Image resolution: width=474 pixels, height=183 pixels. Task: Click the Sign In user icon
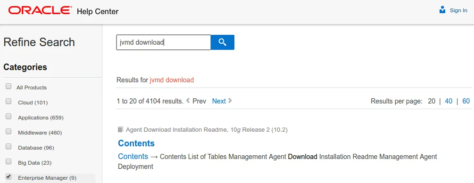442,10
